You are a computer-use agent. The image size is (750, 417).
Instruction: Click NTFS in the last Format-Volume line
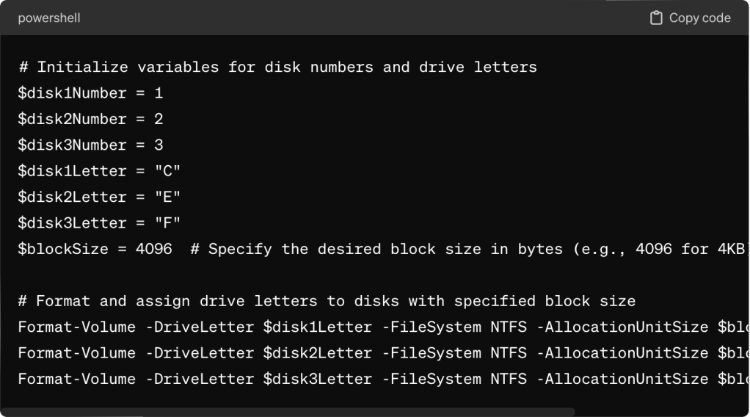point(509,379)
